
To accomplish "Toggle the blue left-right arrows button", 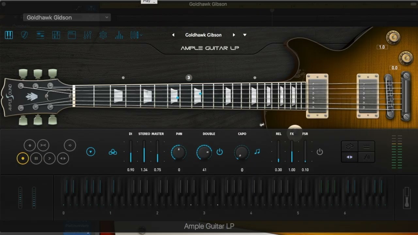I will pos(349,157).
